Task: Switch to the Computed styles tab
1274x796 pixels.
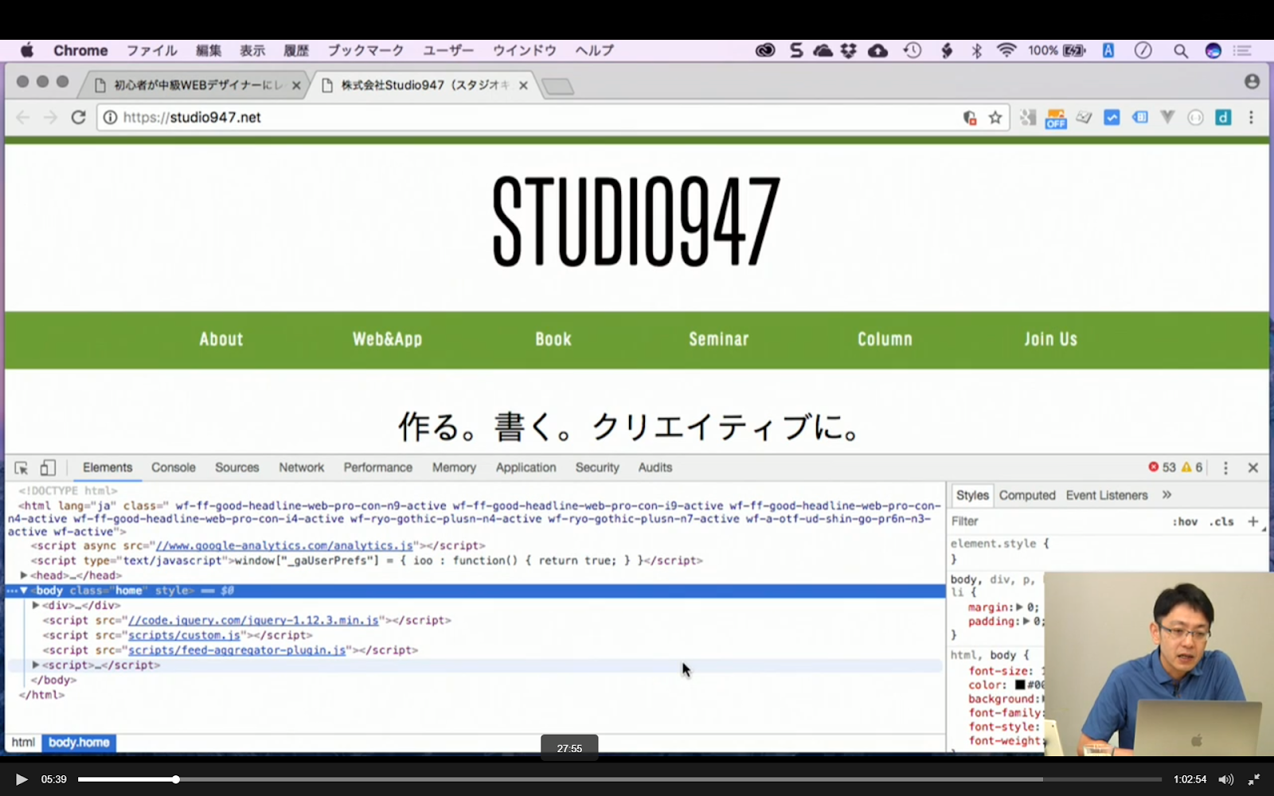Action: click(x=1027, y=495)
